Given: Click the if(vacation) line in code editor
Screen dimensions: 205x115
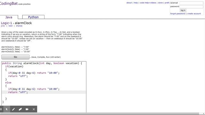Looking at the screenshot, I should click(x=14, y=66).
